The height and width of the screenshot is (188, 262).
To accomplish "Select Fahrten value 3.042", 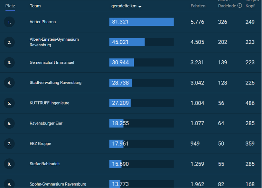I will click(197, 83).
